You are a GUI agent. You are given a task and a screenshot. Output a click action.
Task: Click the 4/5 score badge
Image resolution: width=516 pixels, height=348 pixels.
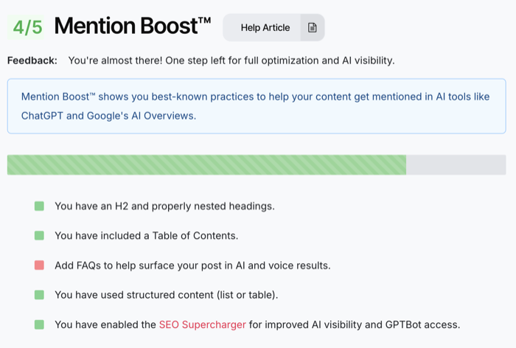(x=28, y=28)
